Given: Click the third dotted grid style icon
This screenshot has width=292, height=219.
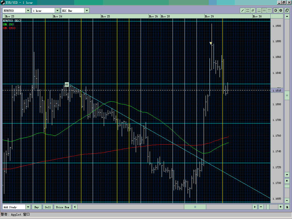Looking at the screenshot, I should (x=269, y=10).
